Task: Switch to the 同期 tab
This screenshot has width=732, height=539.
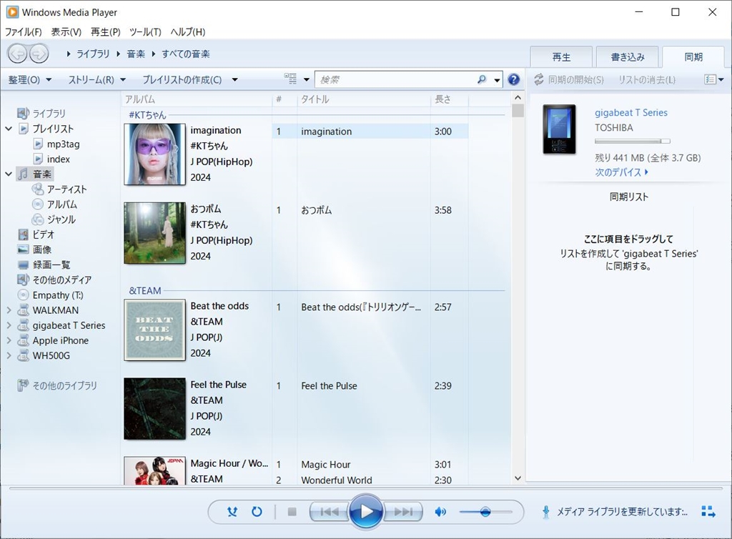Action: point(693,57)
